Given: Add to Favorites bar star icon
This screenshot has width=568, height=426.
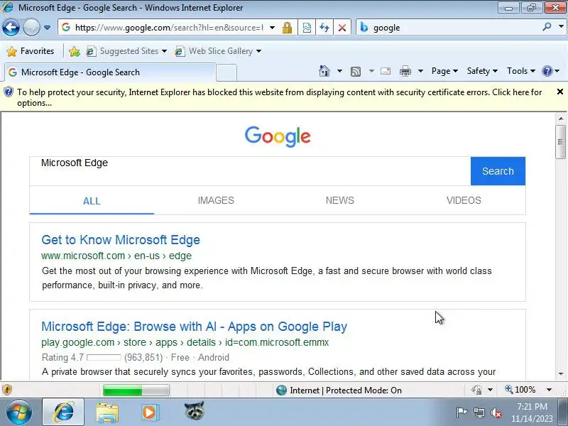Looking at the screenshot, I should coord(75,51).
